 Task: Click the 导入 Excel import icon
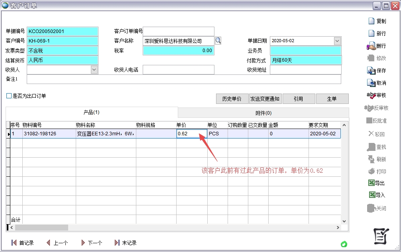coord(371,195)
